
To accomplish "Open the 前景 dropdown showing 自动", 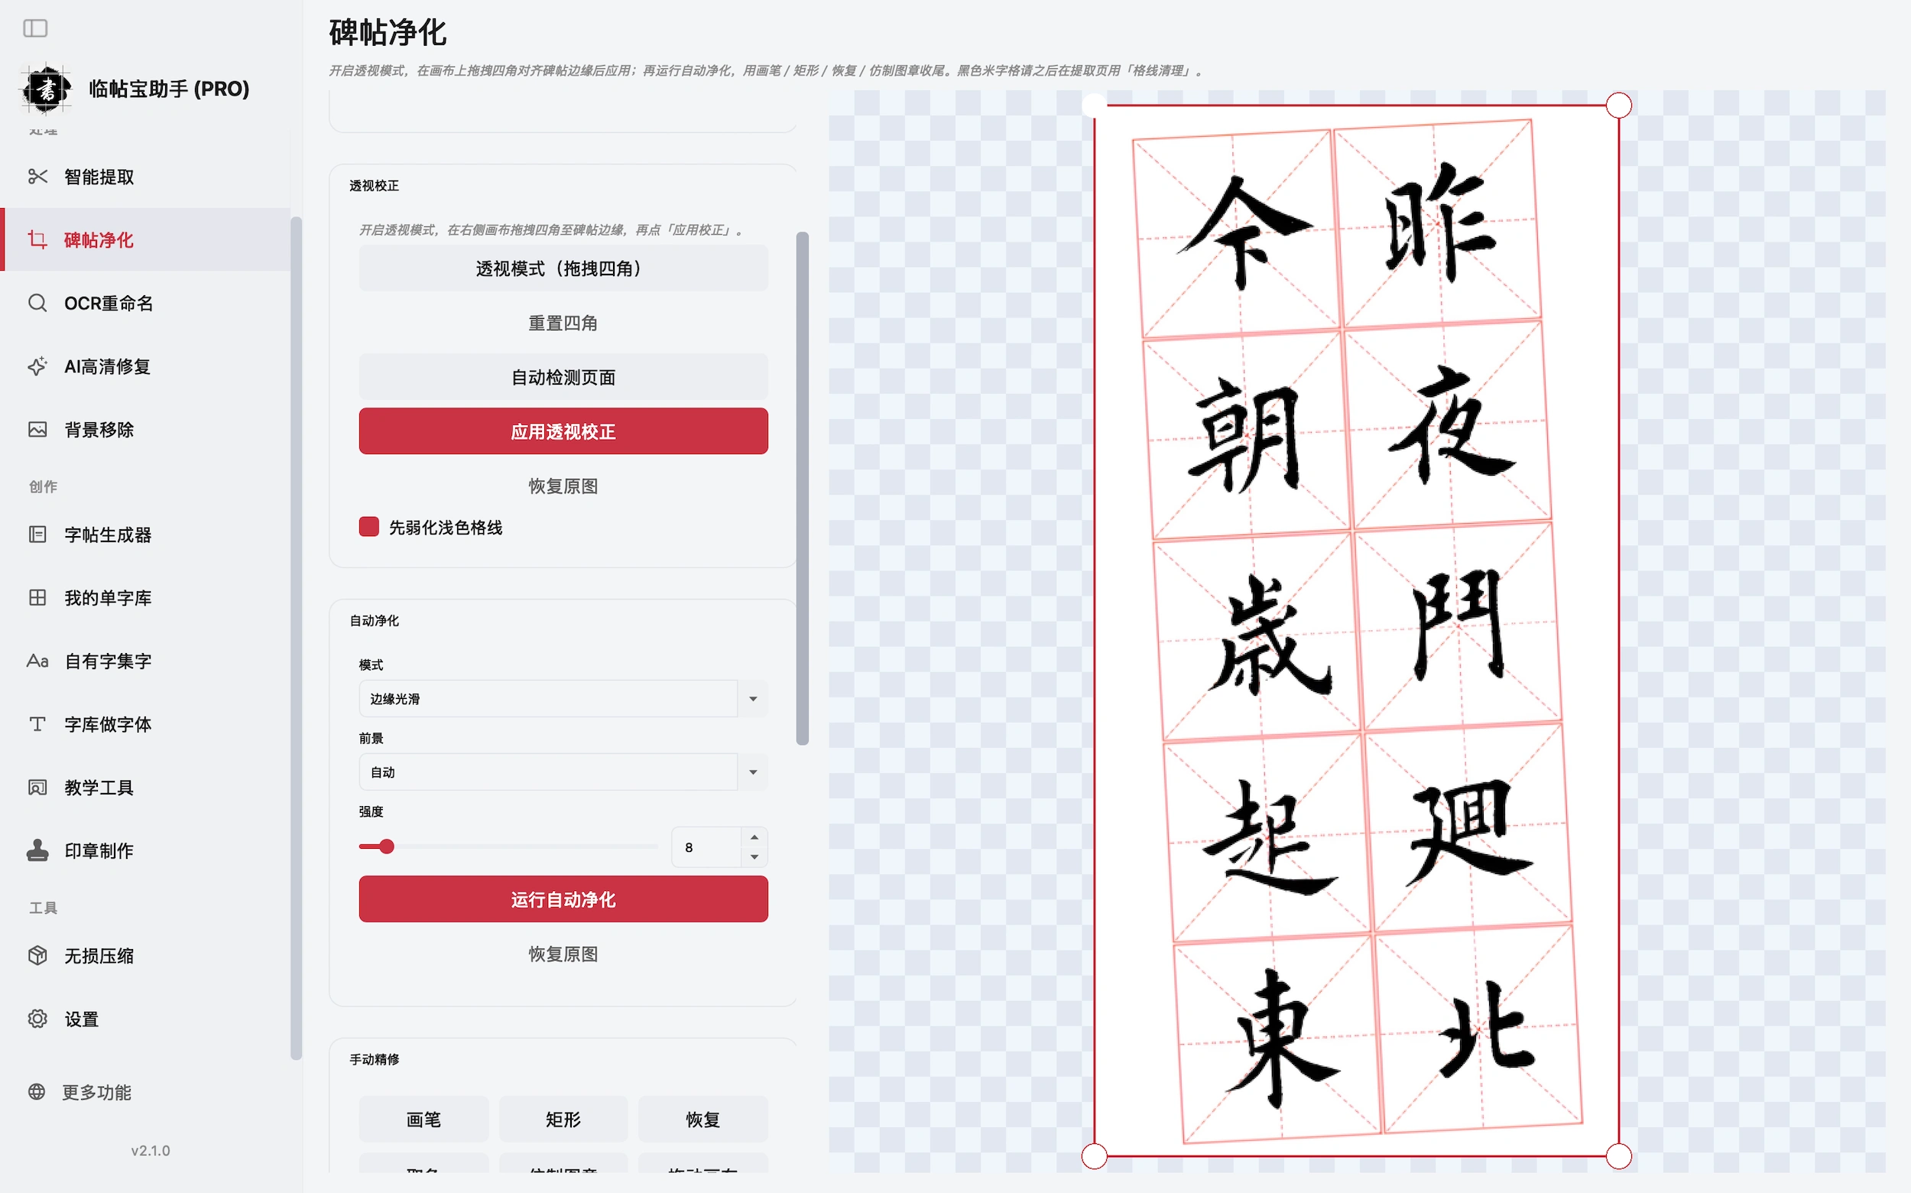I will click(563, 772).
